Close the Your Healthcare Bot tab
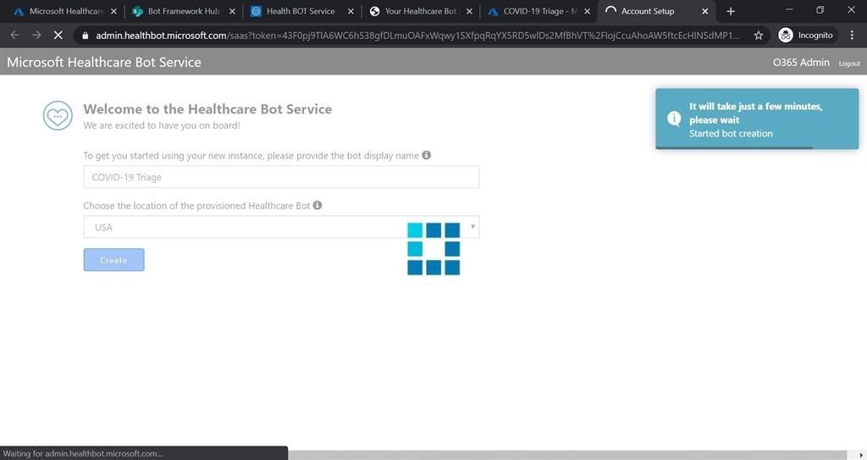Viewport: 867px width, 460px height. click(469, 11)
